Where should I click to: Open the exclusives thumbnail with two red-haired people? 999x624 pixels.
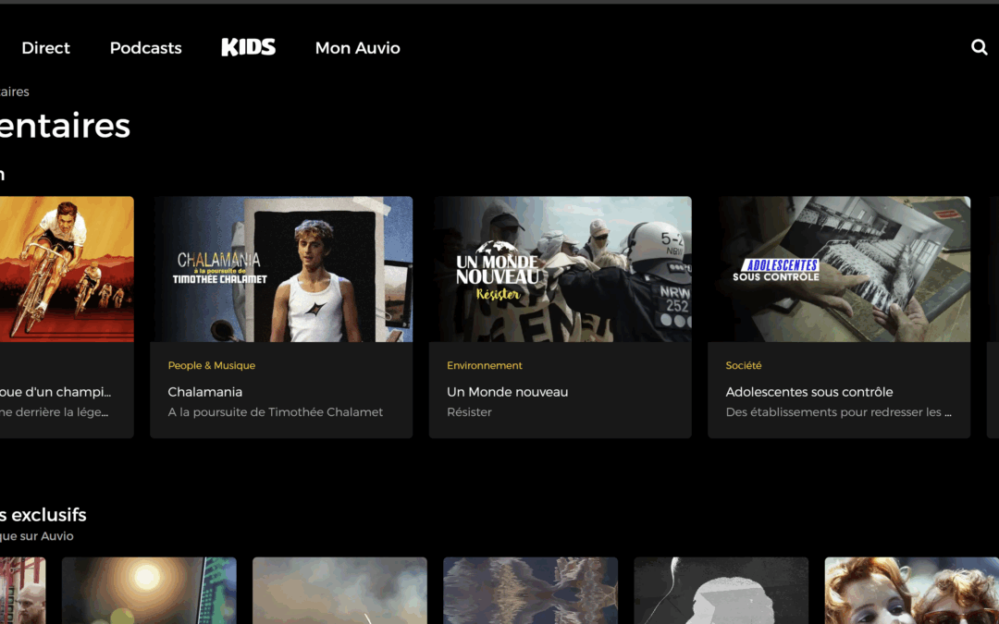point(912,590)
